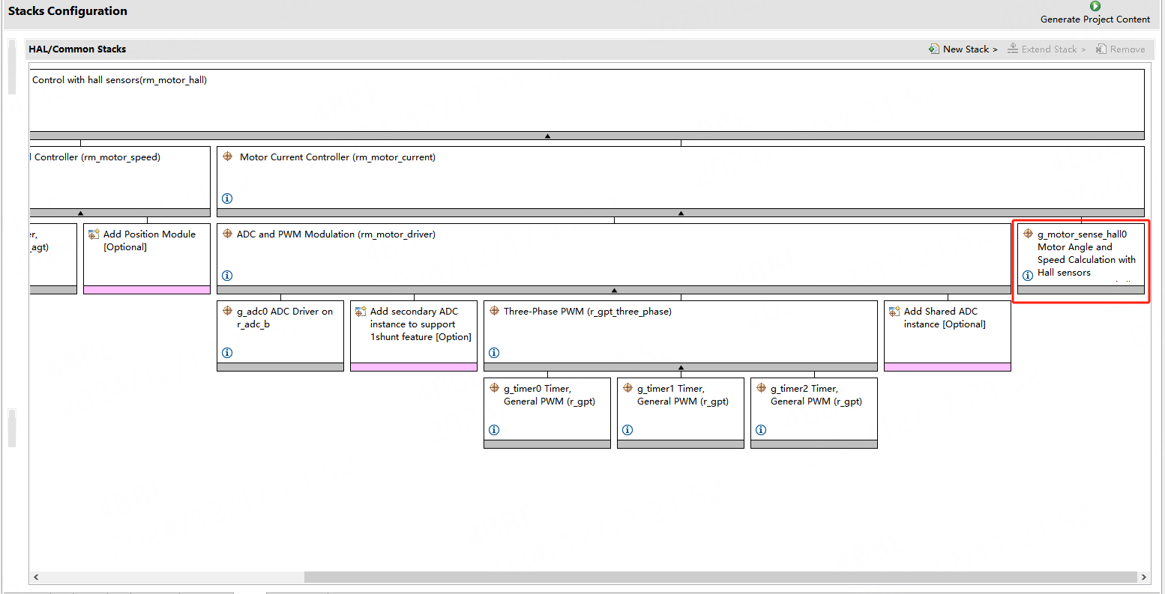Click info icon in Three-Phase PWM block
The image size is (1165, 594).
[x=494, y=353]
